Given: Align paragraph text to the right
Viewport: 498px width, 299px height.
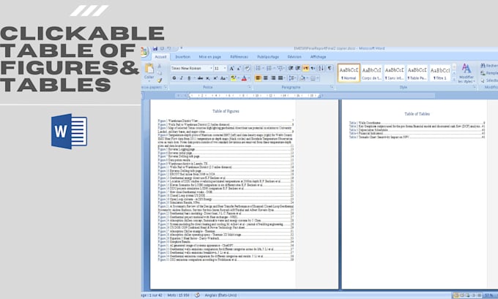Looking at the screenshot, I should coord(273,78).
